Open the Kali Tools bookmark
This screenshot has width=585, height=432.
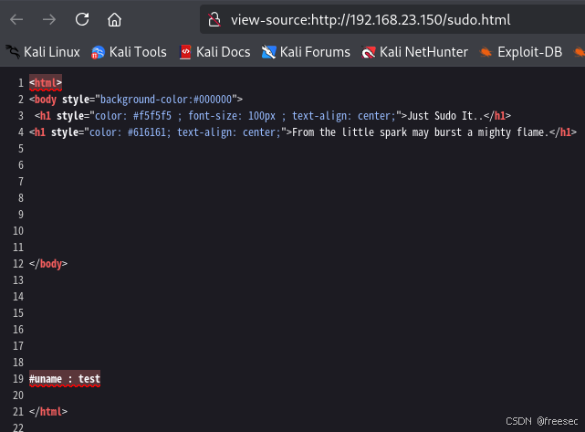click(x=129, y=52)
